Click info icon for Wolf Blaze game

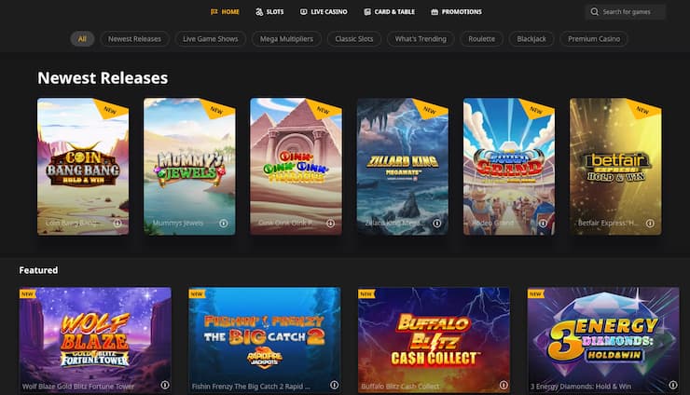pos(164,385)
